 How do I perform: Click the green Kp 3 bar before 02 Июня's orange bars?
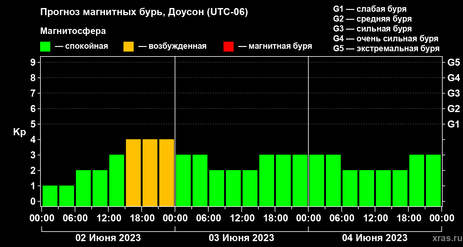(117, 180)
